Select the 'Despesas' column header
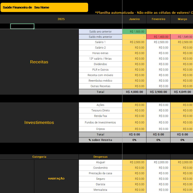This screenshot has height=193, width=193. pyautogui.click(x=100, y=157)
